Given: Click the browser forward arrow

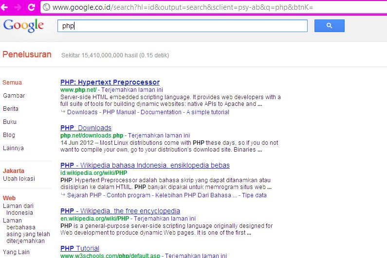Looking at the screenshot, I should click(x=18, y=7).
